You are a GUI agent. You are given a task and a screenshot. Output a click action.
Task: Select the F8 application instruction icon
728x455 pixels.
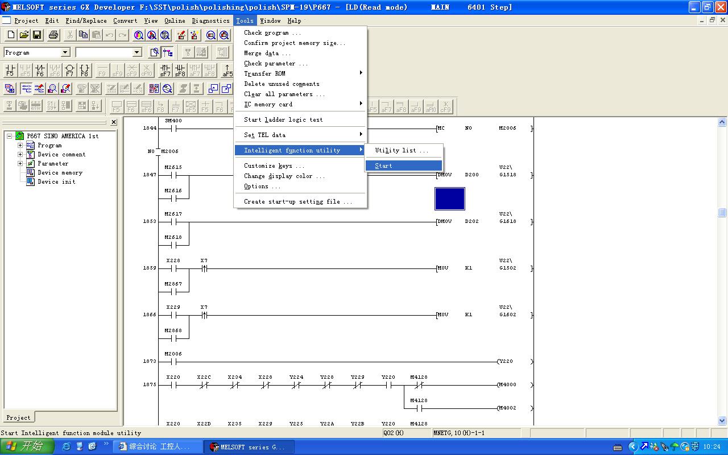point(84,71)
